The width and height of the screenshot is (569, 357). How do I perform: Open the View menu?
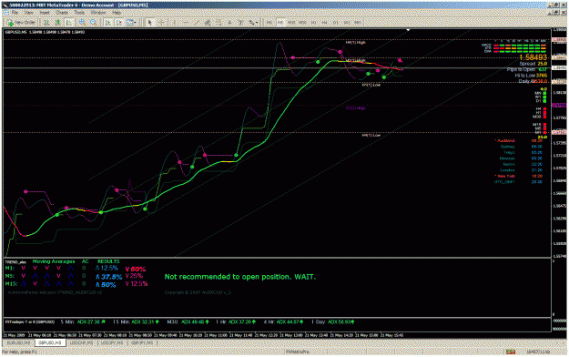[28, 13]
